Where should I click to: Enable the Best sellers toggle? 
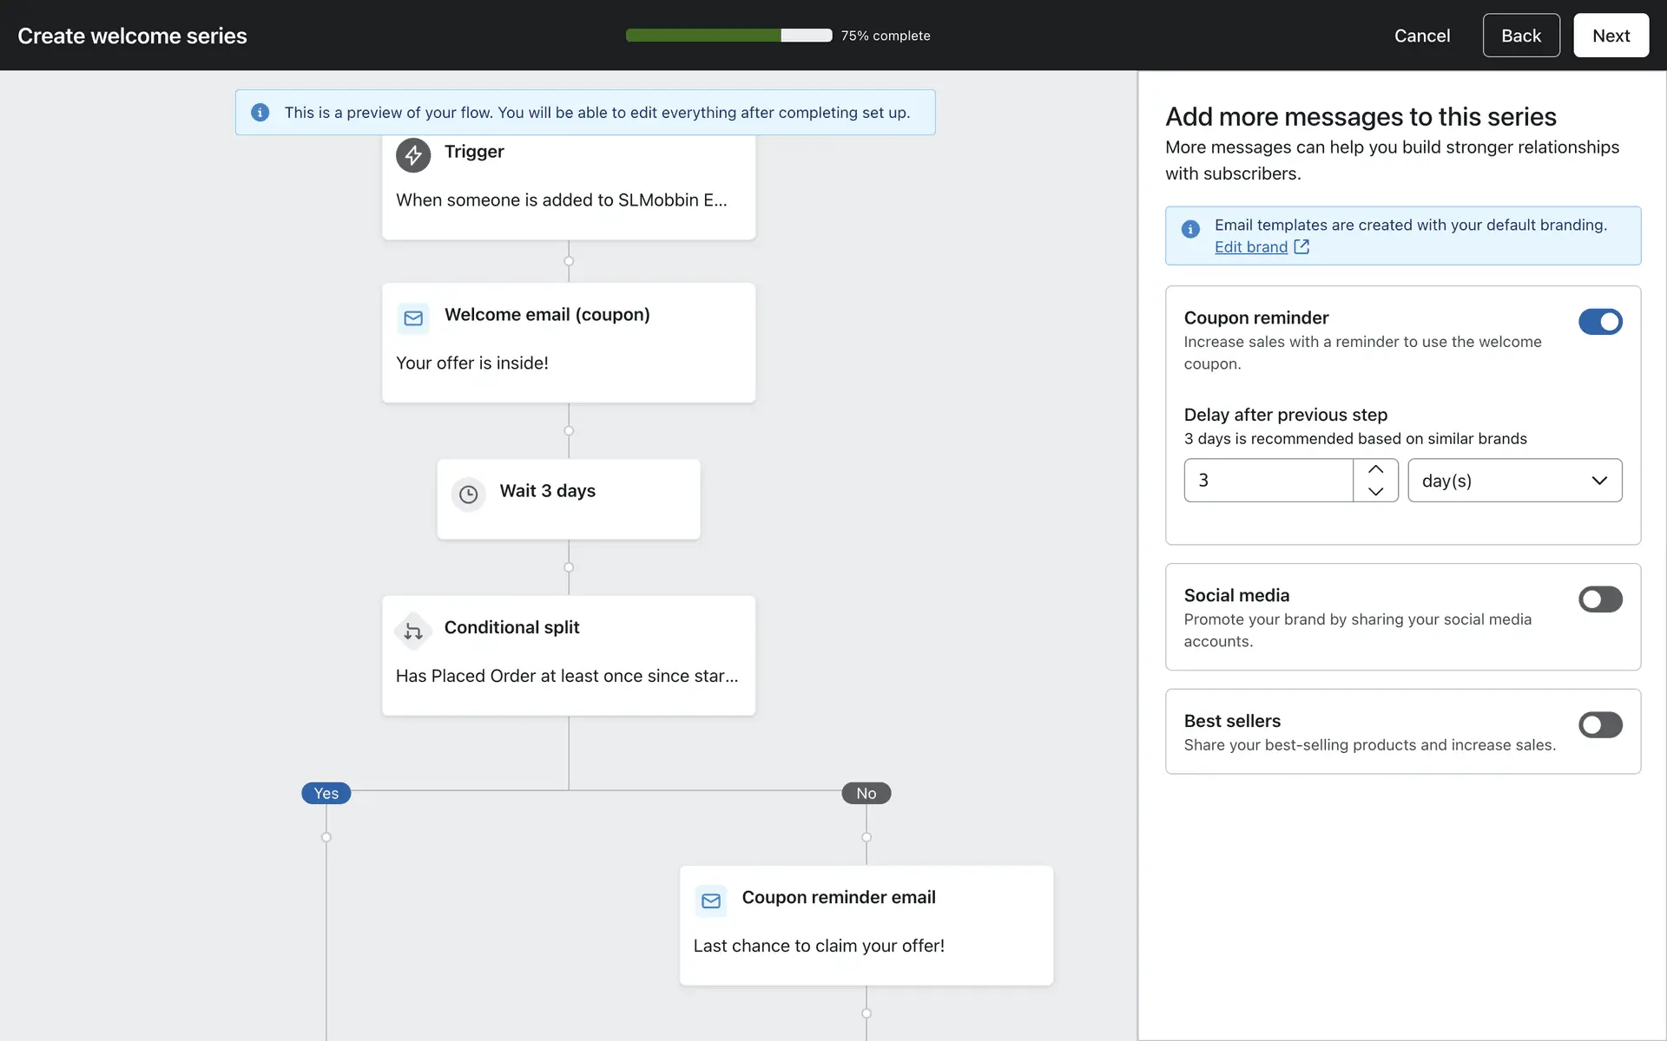(1600, 725)
